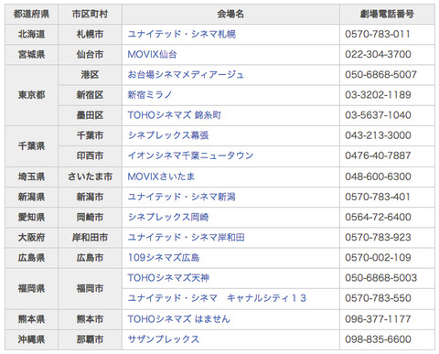Open the MOVIX仙台 venue link

[x=152, y=54]
